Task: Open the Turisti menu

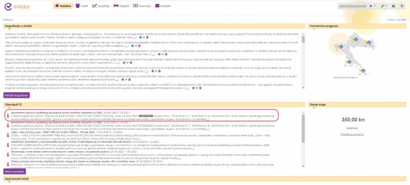Action: tap(81, 6)
